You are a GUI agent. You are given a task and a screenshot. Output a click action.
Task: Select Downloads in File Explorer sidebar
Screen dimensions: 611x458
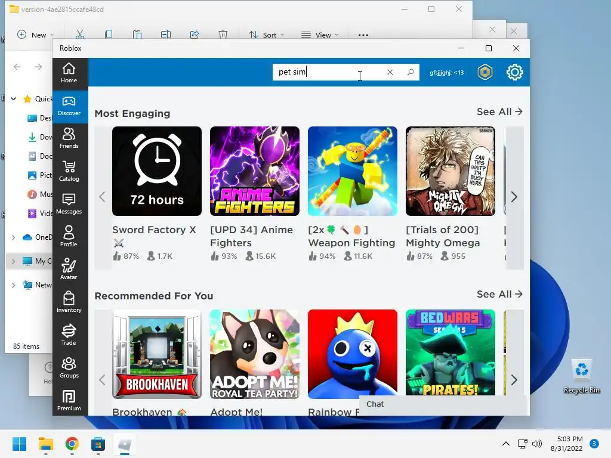(x=40, y=137)
